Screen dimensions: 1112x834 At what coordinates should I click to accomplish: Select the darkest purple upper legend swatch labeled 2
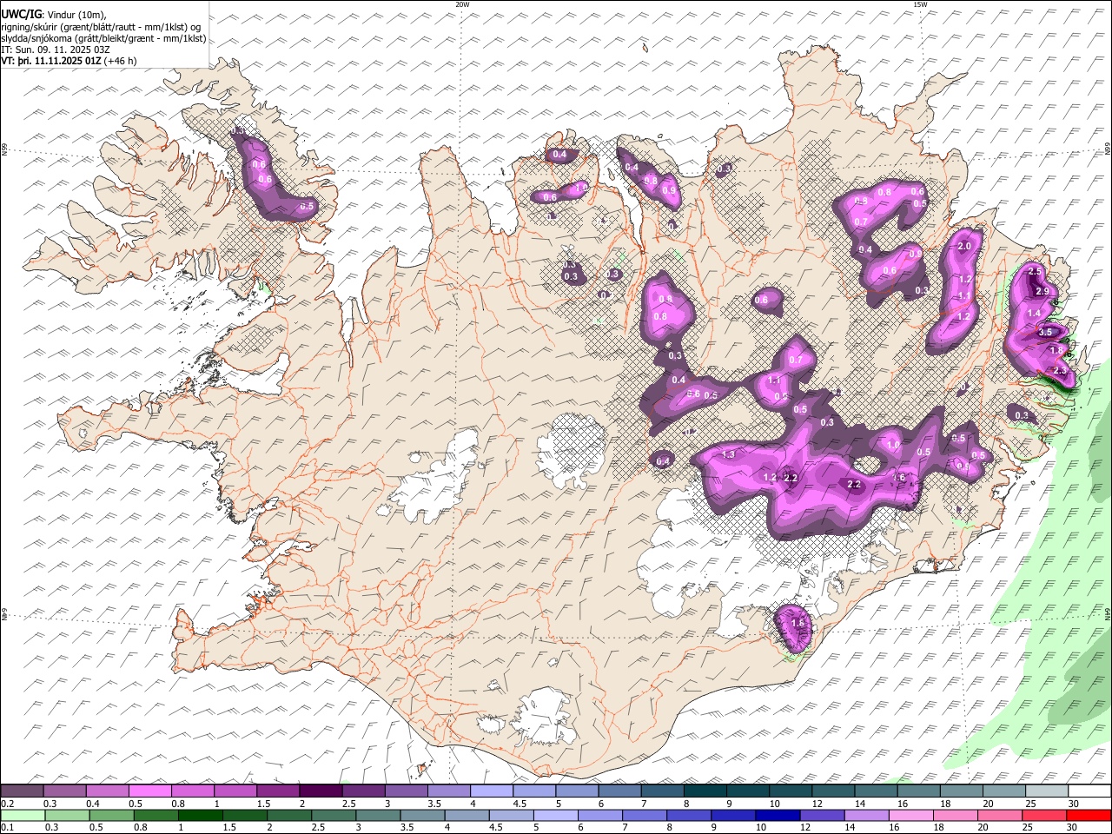pos(321,791)
